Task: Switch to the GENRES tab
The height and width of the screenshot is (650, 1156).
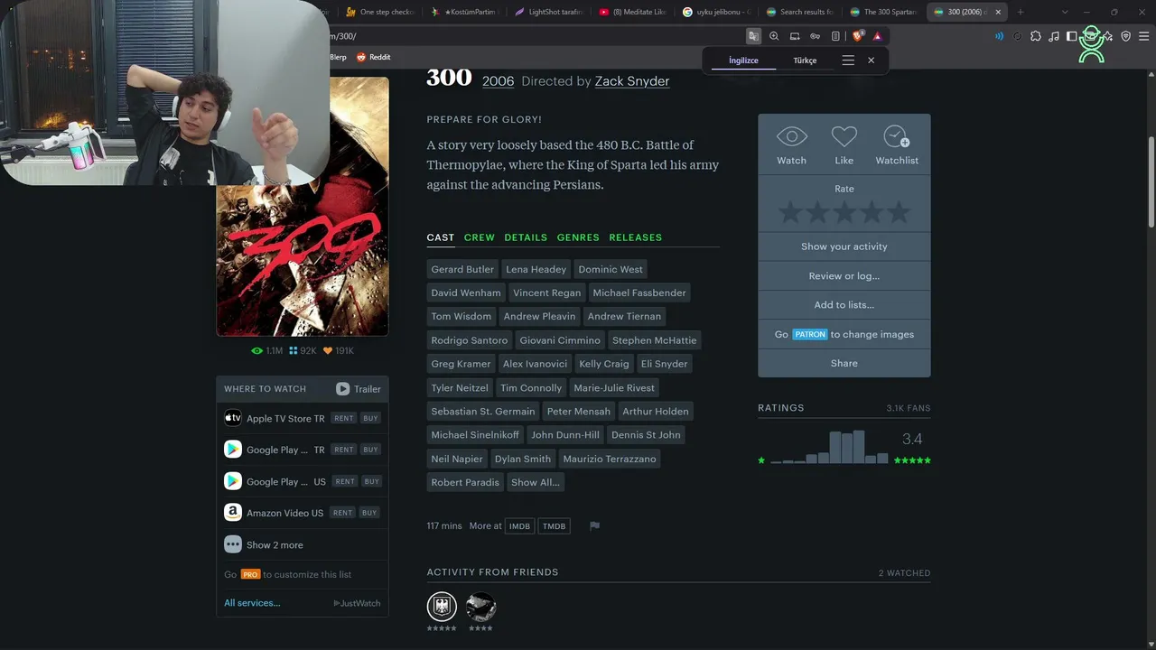Action: pos(578,237)
